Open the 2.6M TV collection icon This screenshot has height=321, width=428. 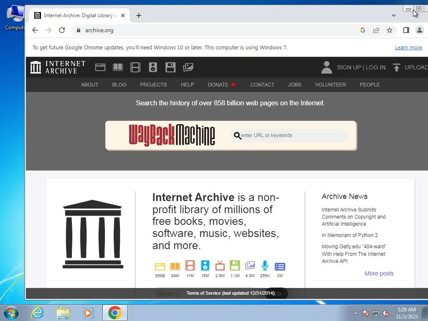pyautogui.click(x=220, y=265)
